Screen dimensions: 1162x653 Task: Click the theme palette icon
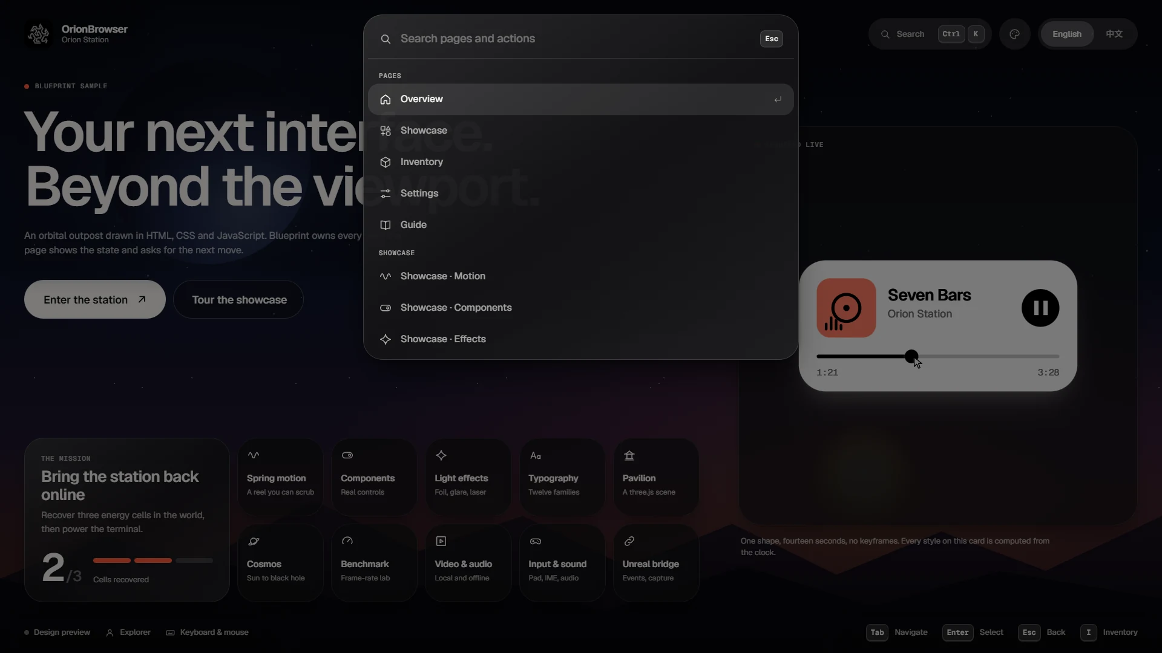(1015, 34)
